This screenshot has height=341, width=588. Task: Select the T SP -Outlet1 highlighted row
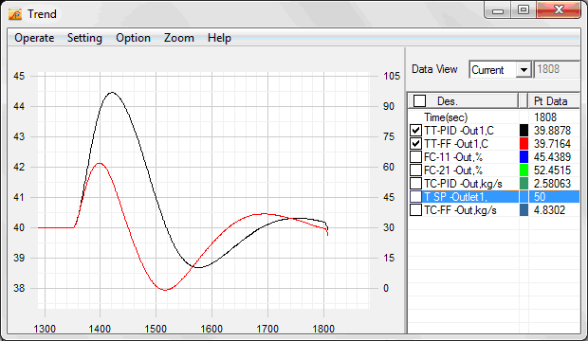pos(494,197)
